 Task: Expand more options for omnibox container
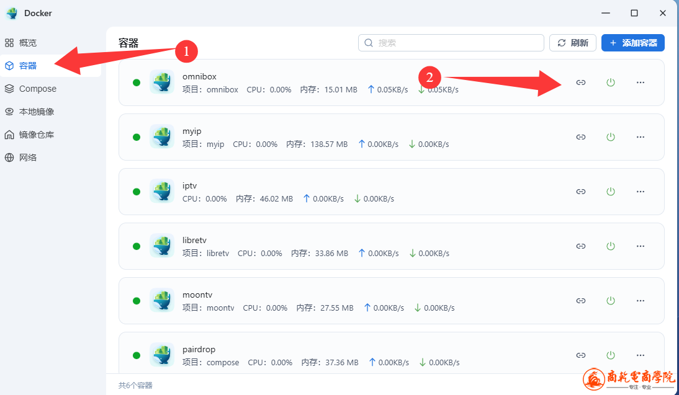point(641,82)
